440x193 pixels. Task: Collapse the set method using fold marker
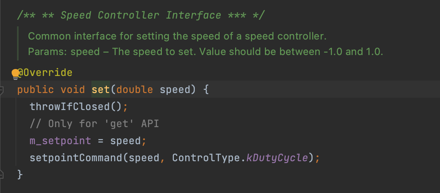[2, 90]
